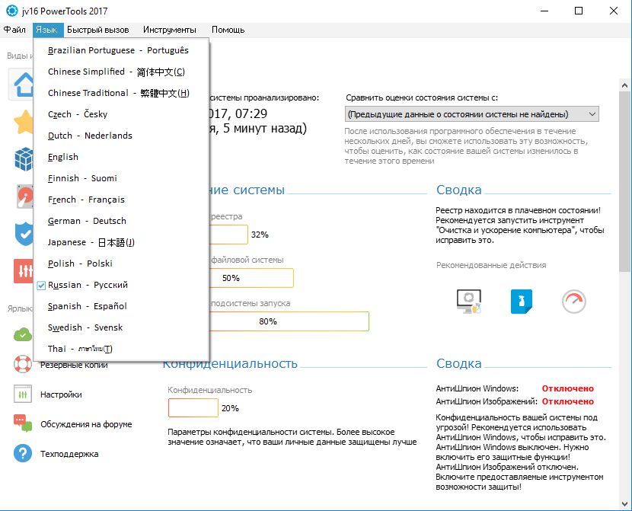Choose German - Deutsch language option
Viewport: 632px width, 511px height.
(x=87, y=221)
